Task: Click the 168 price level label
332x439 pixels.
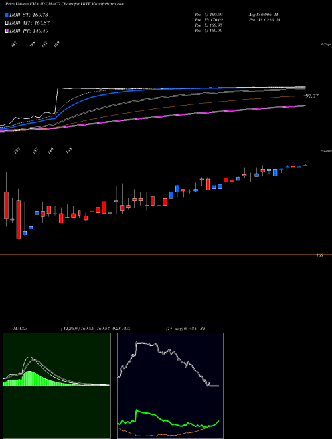Action: (320, 255)
